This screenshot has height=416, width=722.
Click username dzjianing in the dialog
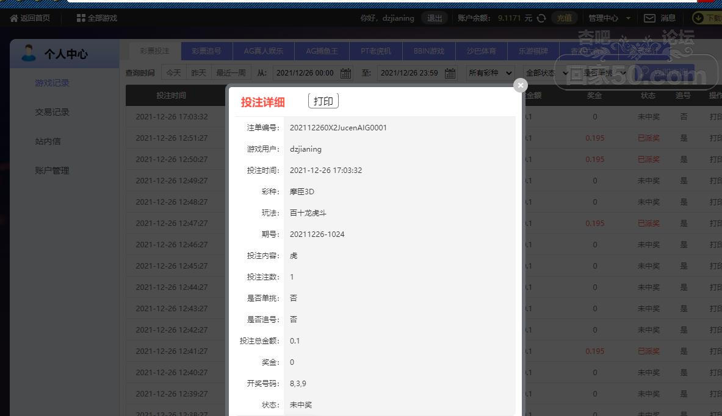pyautogui.click(x=306, y=149)
